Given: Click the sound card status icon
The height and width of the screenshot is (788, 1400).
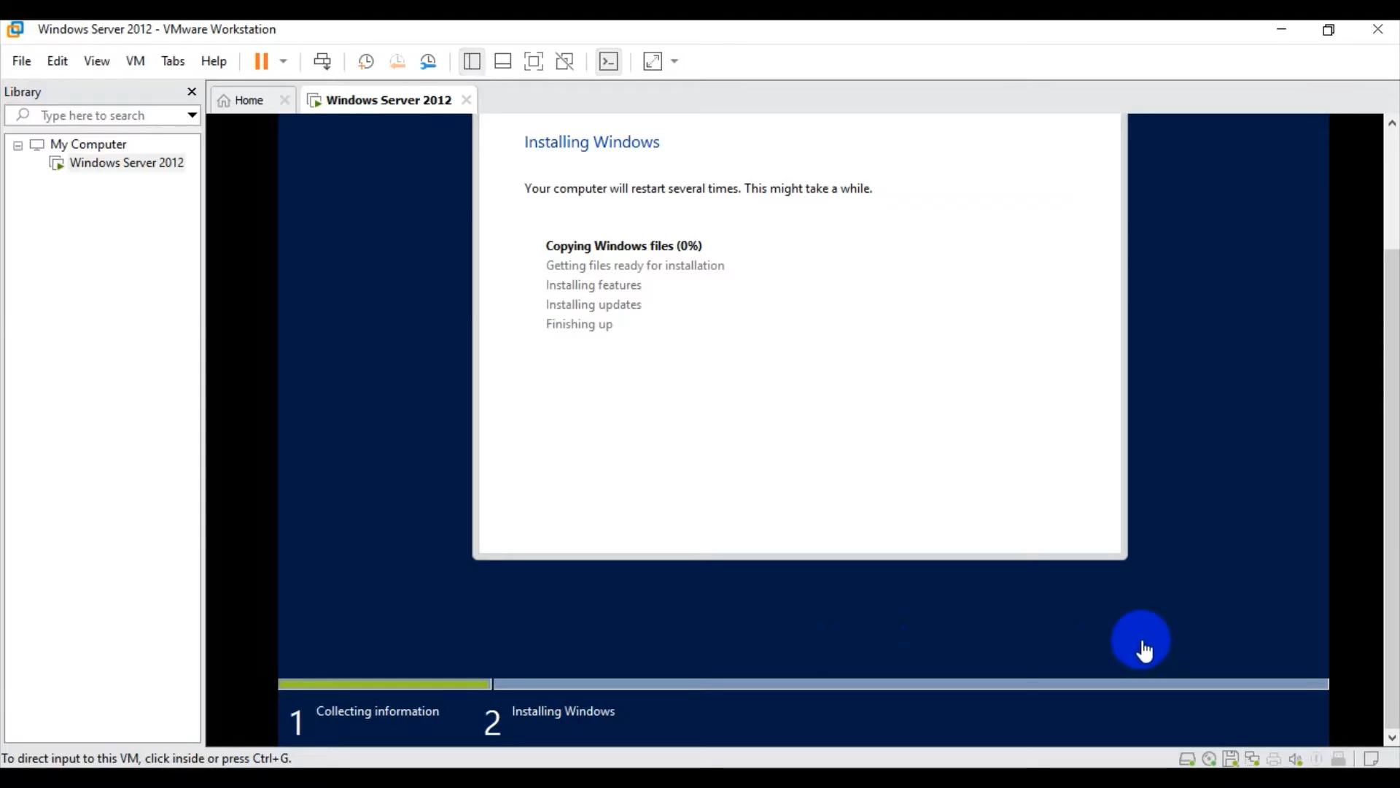Looking at the screenshot, I should point(1296,760).
